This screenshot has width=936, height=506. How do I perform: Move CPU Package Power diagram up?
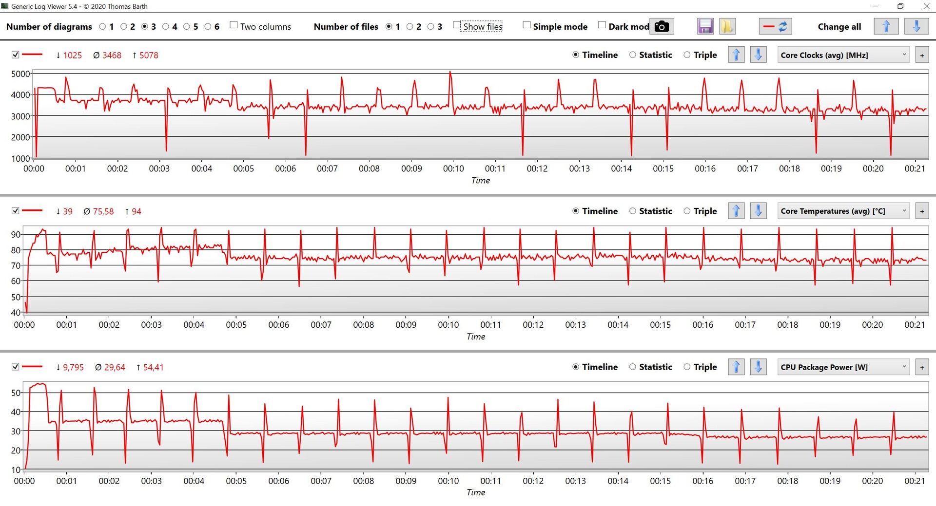pos(736,367)
